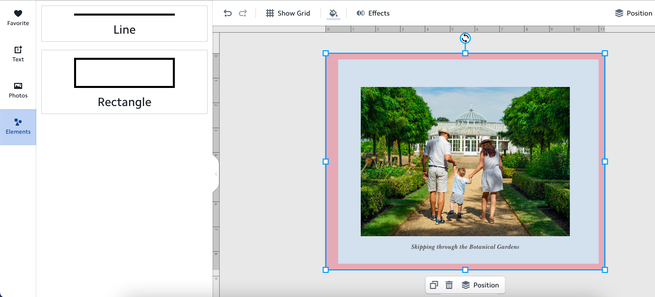The width and height of the screenshot is (655, 297).
Task: Add a Line element
Action: 124,24
